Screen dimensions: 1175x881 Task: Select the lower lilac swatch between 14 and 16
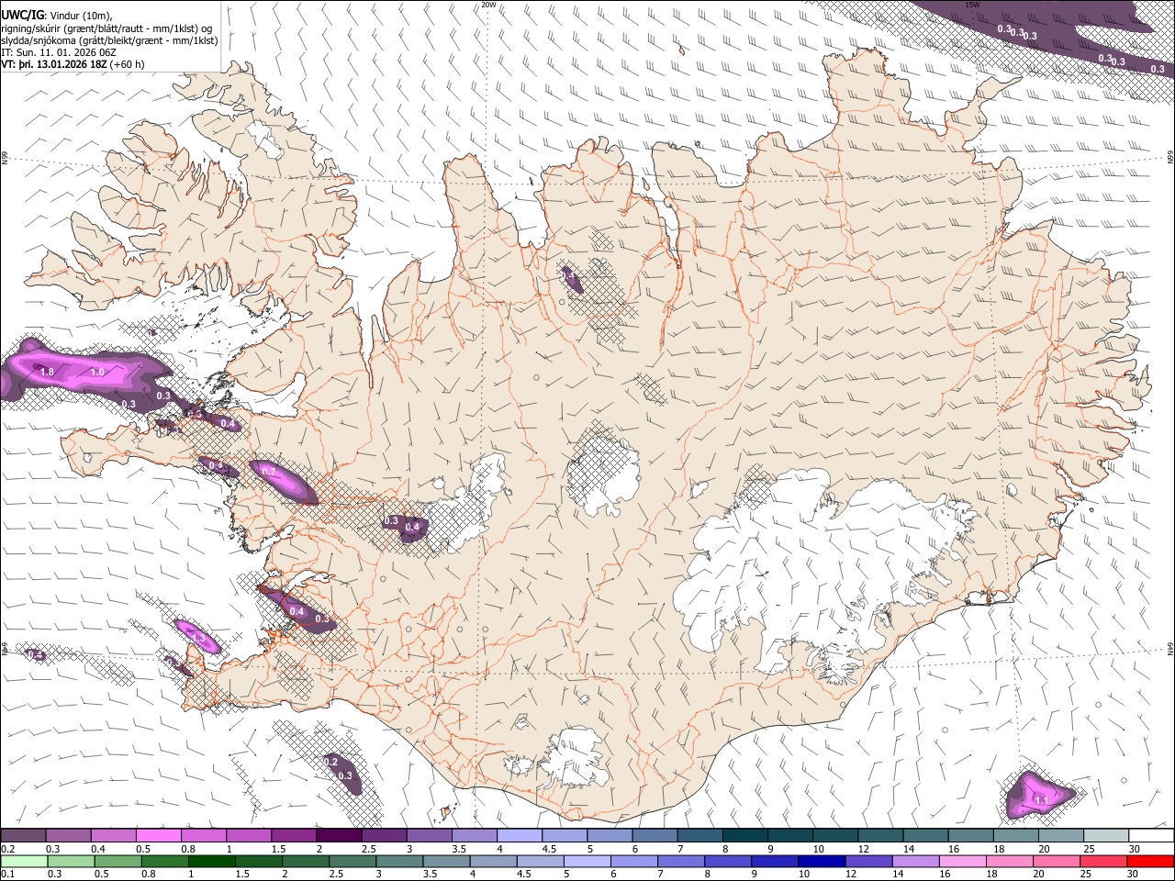915,862
